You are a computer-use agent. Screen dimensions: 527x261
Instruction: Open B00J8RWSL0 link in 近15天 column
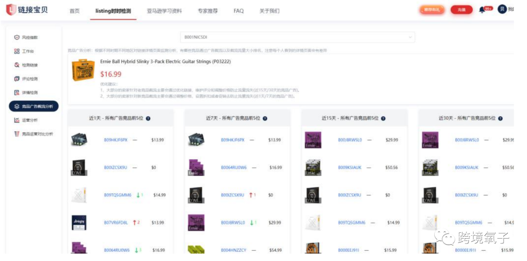tap(350, 140)
